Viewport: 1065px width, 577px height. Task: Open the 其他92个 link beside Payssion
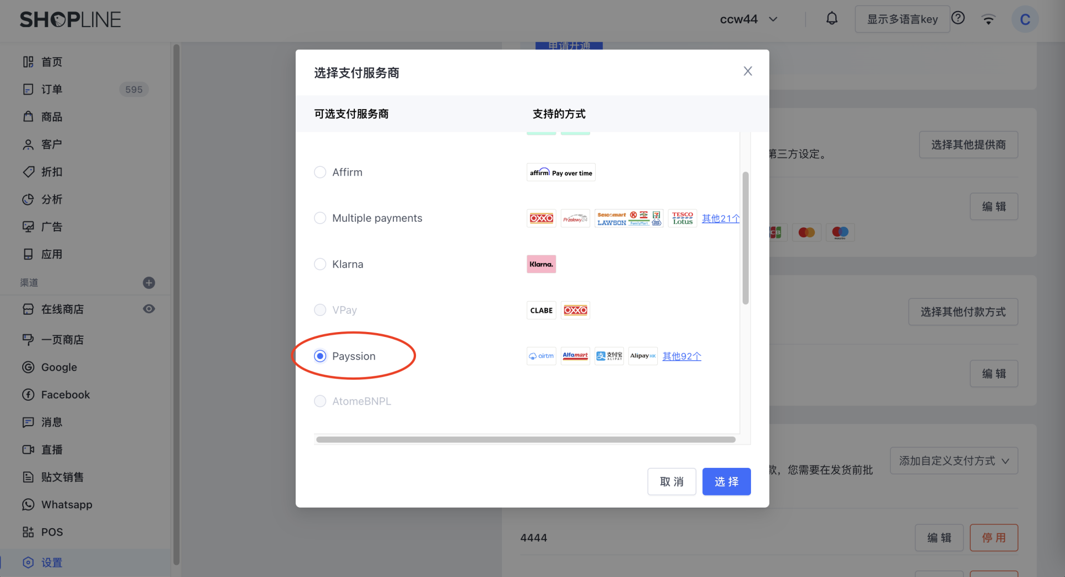[x=682, y=356]
